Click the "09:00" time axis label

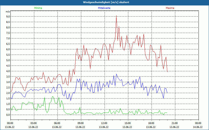[80, 123]
